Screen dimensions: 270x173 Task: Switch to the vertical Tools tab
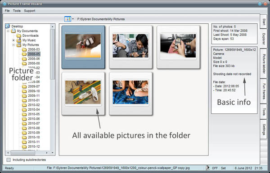click(x=263, y=112)
